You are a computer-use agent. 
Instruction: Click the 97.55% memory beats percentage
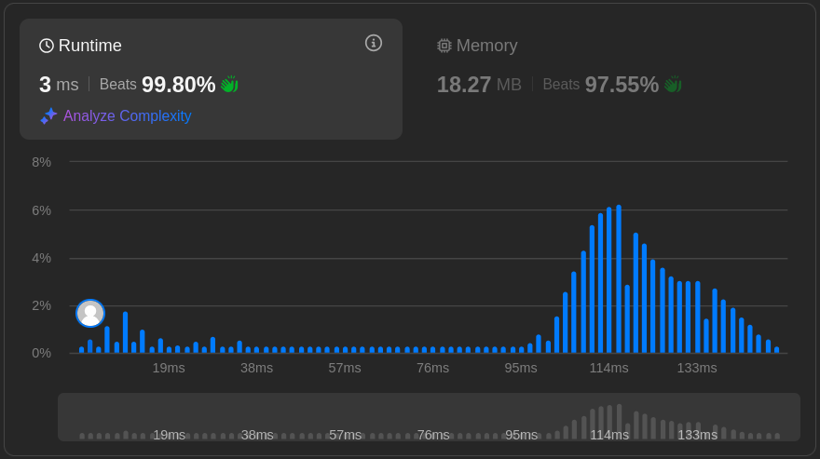click(x=622, y=84)
